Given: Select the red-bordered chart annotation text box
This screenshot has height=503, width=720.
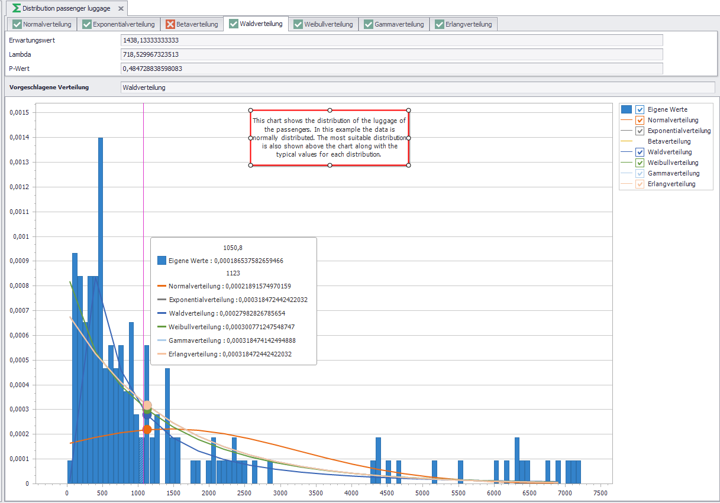Looking at the screenshot, I should (330, 138).
